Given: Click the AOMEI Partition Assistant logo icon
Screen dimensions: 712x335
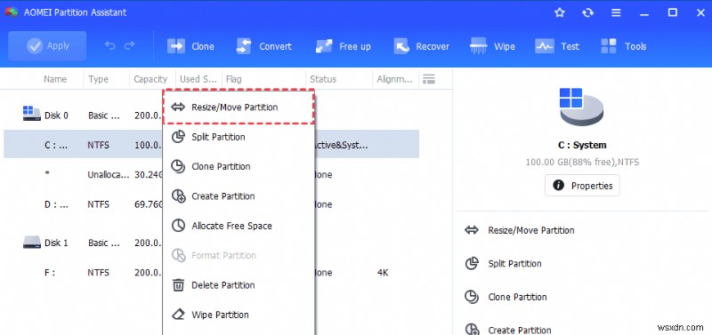Looking at the screenshot, I should (11, 12).
